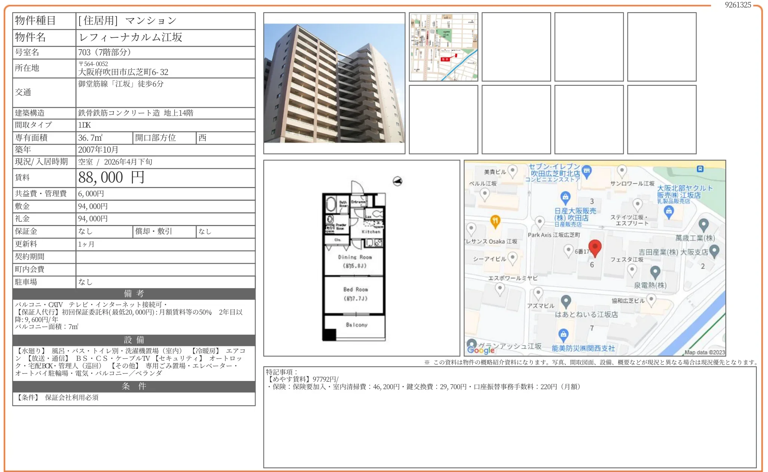Click the Nissan Osaka dealer shopping pin

click(x=565, y=197)
